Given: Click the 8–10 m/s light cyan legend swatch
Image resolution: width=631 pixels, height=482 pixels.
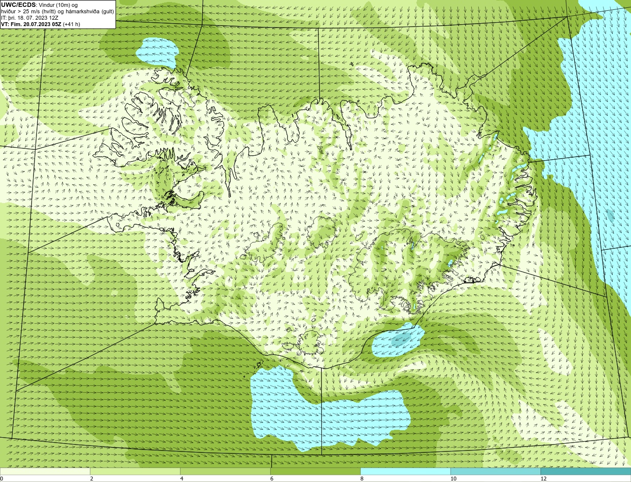Looking at the screenshot, I should pyautogui.click(x=406, y=472).
